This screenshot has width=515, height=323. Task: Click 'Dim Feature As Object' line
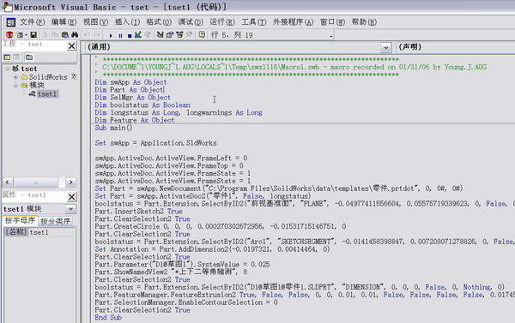(x=135, y=120)
